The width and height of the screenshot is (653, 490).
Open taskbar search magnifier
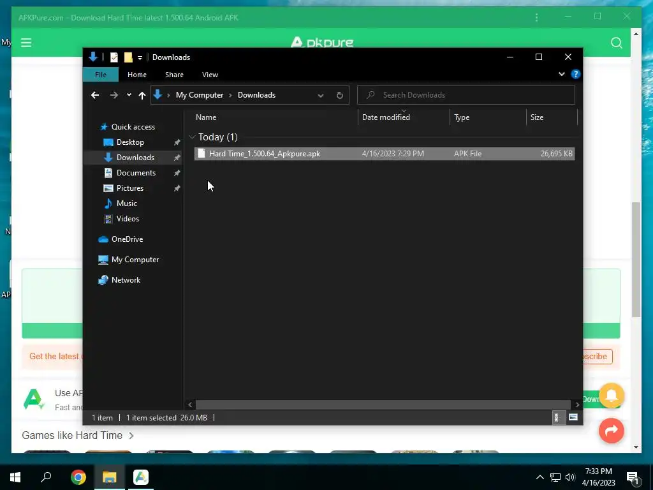click(x=46, y=477)
